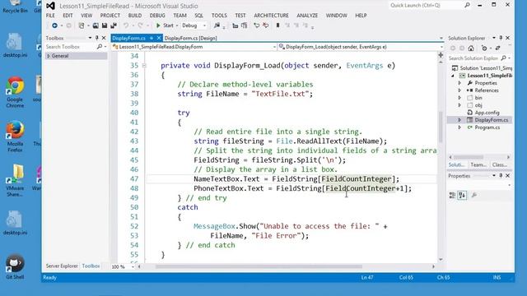Open the Debug configuration dropdown

click(194, 25)
